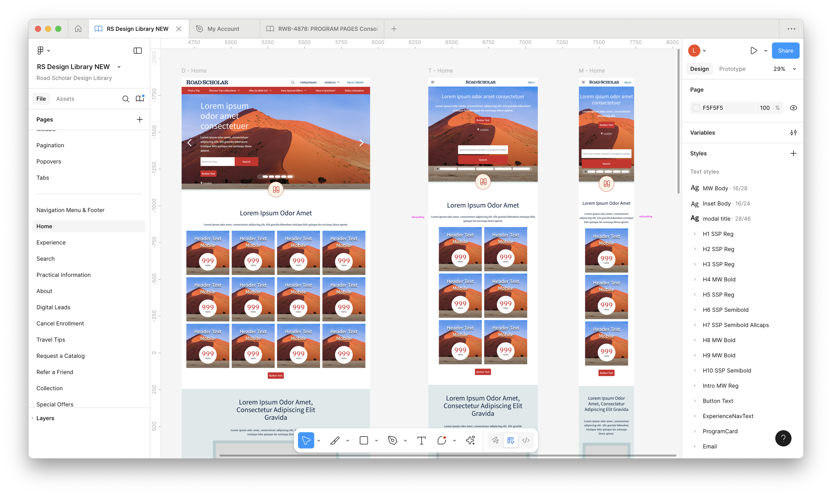Switch to the Prototype tab
The height and width of the screenshot is (496, 832).
pyautogui.click(x=732, y=69)
